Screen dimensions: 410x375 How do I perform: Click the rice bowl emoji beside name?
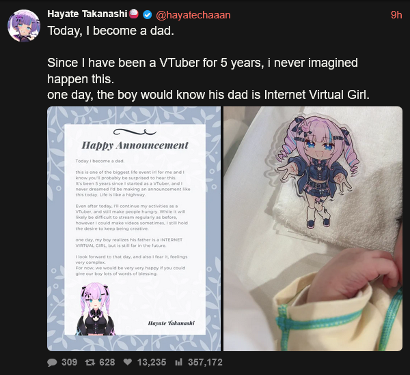(x=134, y=14)
